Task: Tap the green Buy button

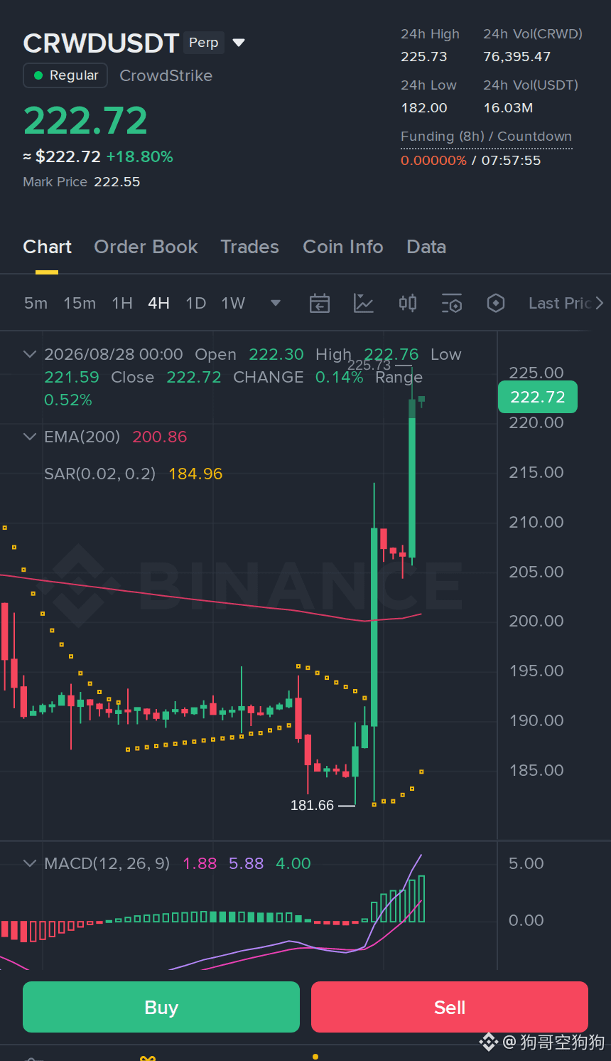Action: click(161, 1007)
